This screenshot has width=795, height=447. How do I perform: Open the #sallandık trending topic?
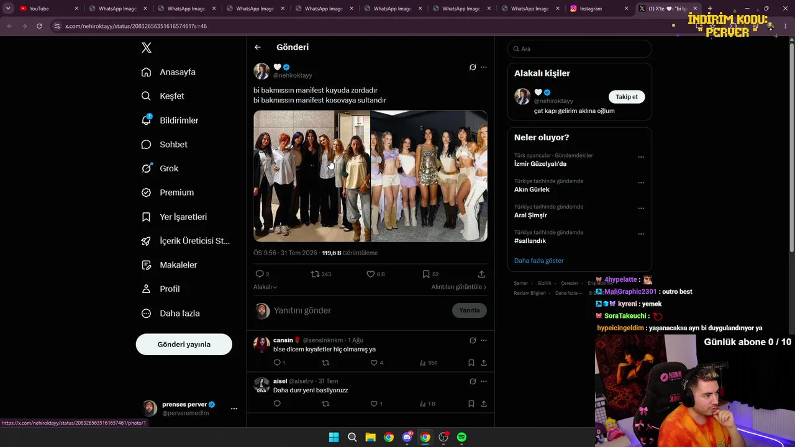(530, 241)
